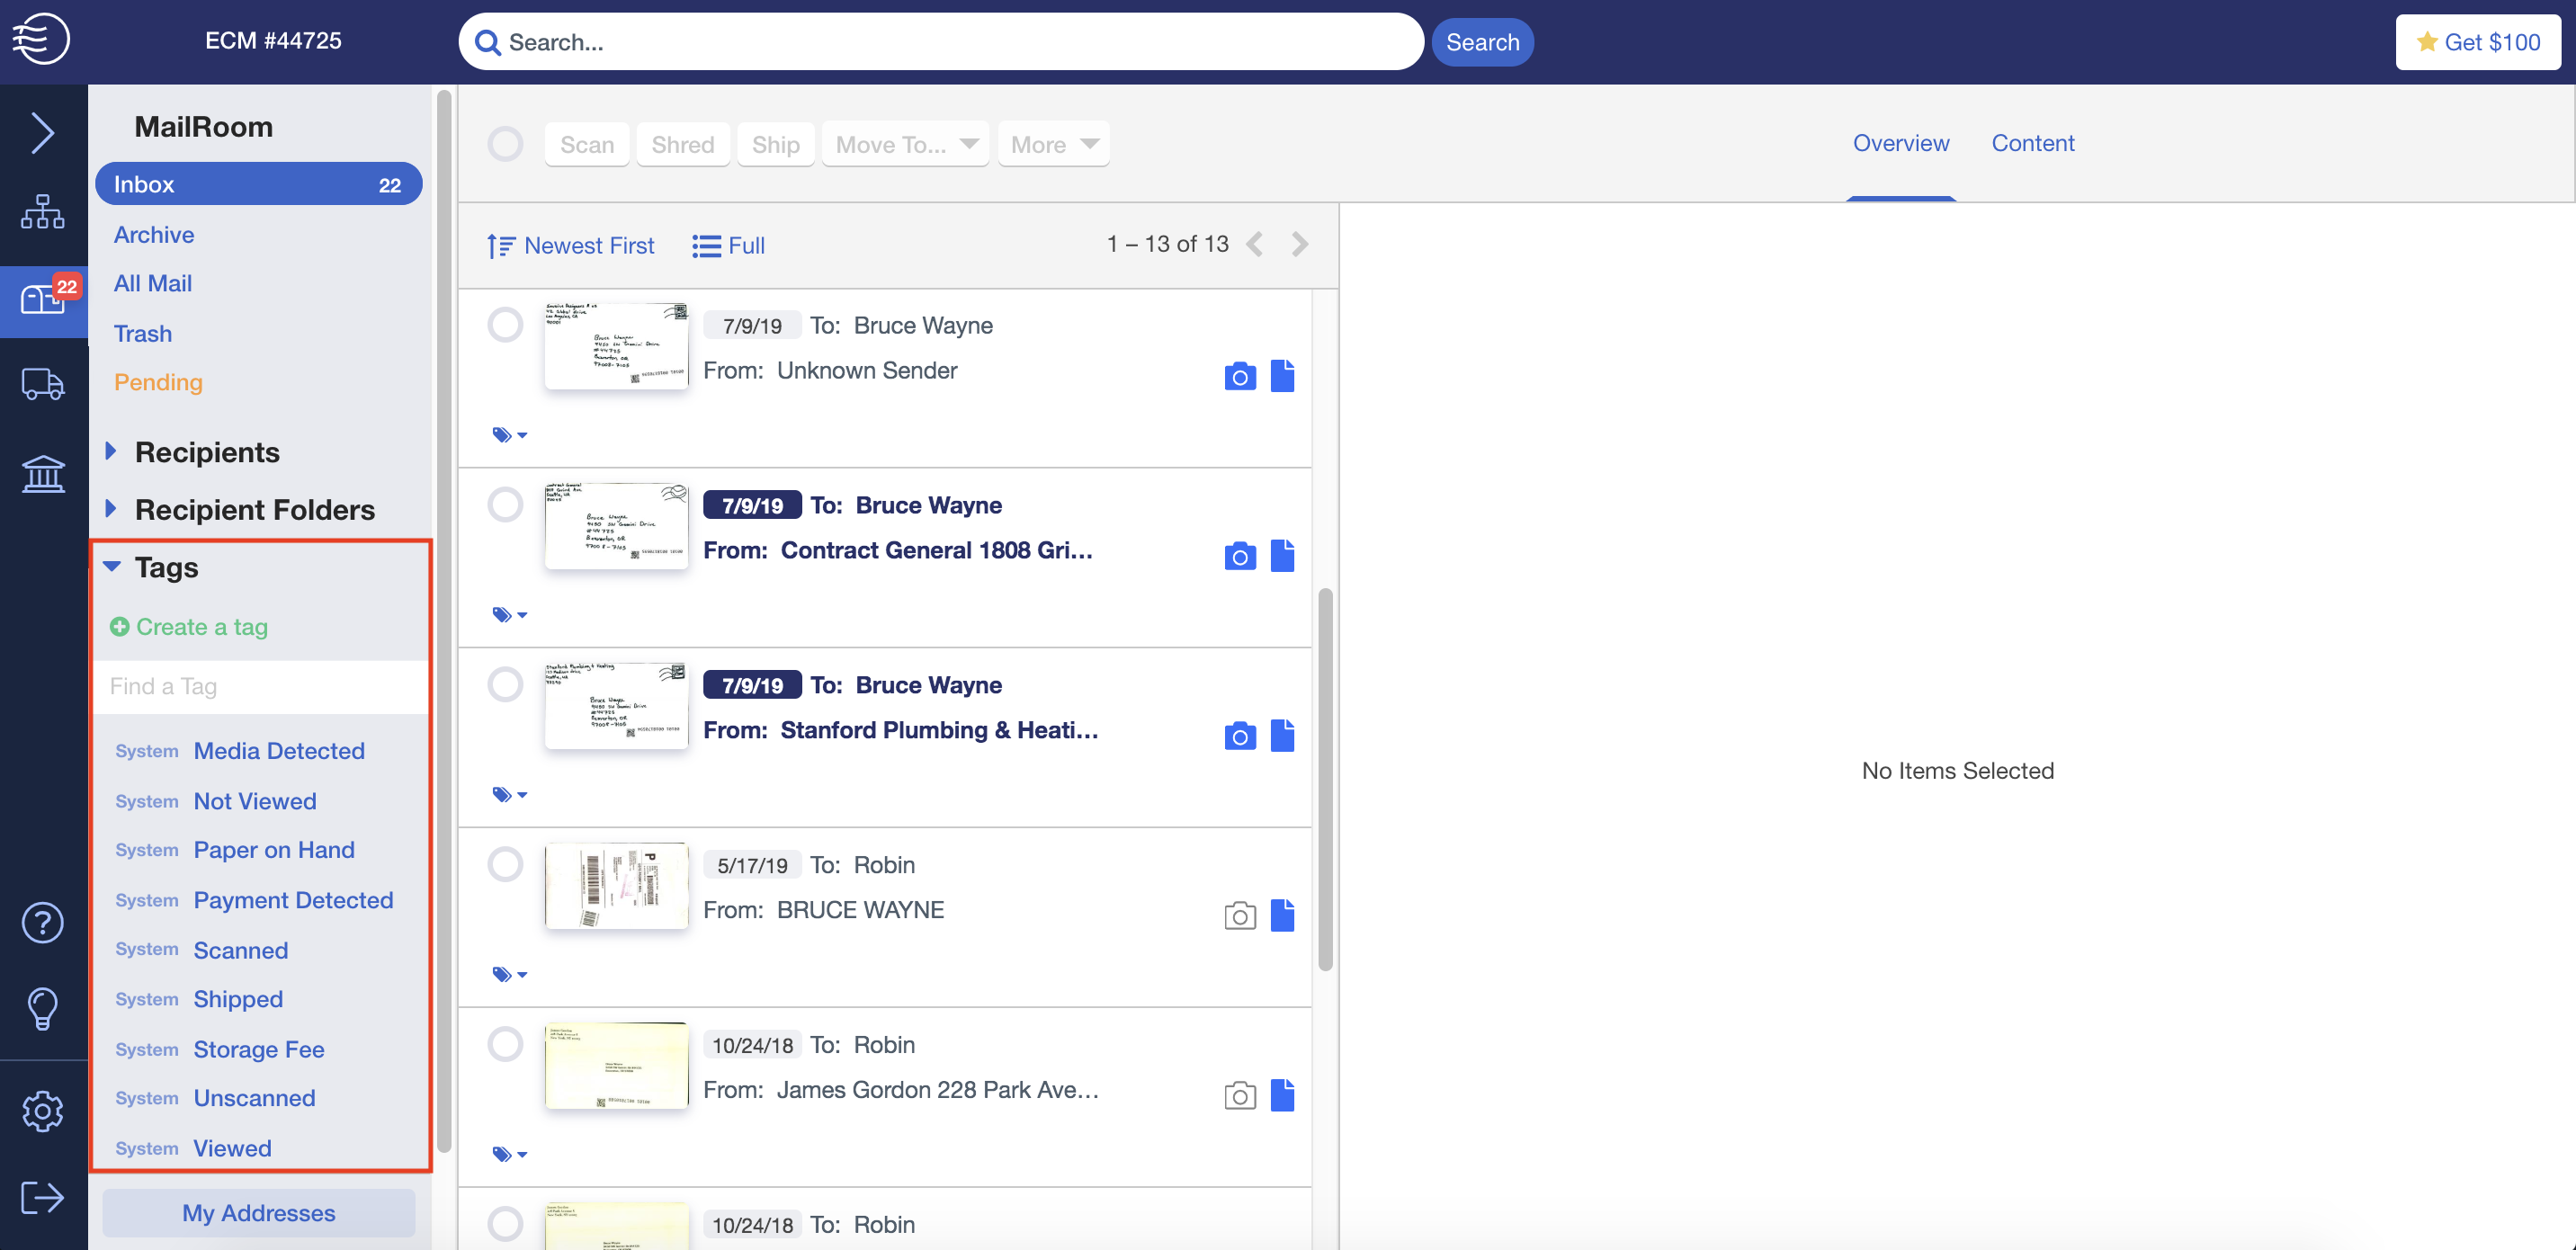Click the camera icon for Contract General mail
The height and width of the screenshot is (1250, 2576).
1240,557
